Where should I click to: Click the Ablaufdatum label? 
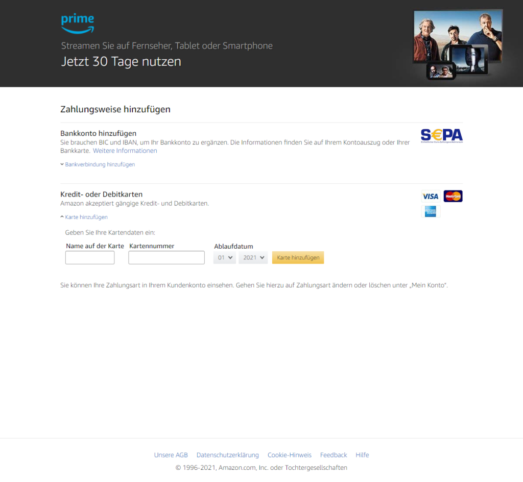(x=233, y=246)
